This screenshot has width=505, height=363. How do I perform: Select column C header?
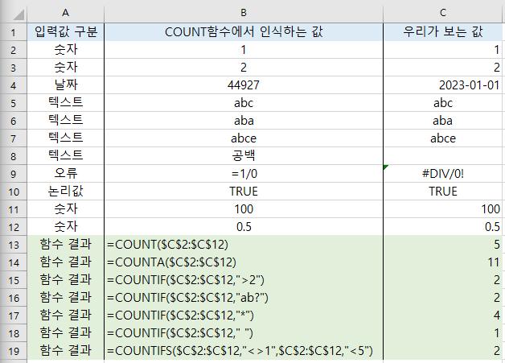(443, 13)
